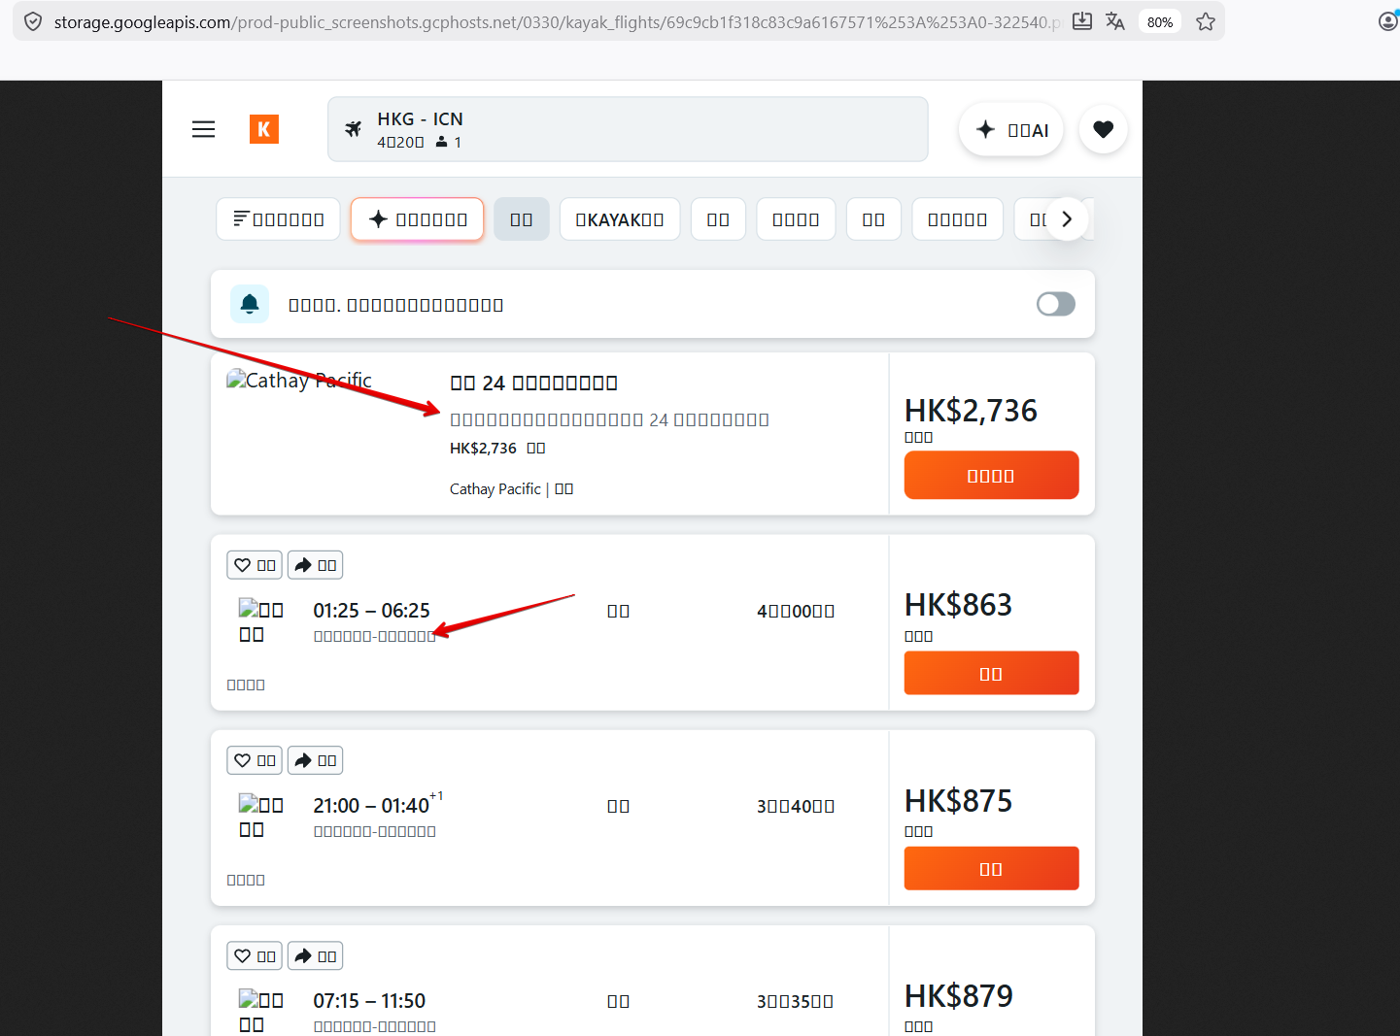
Task: Open the hamburger navigation menu
Action: [203, 129]
